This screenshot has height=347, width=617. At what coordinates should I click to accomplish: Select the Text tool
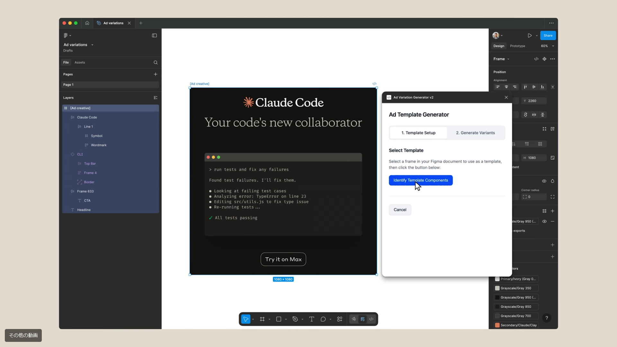click(x=311, y=319)
